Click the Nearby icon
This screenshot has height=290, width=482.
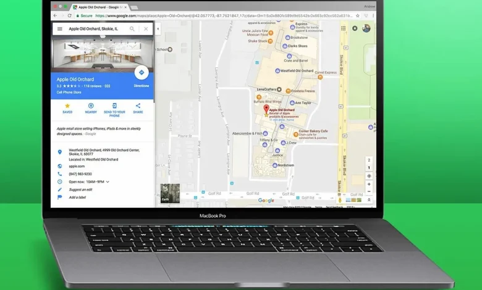[91, 106]
